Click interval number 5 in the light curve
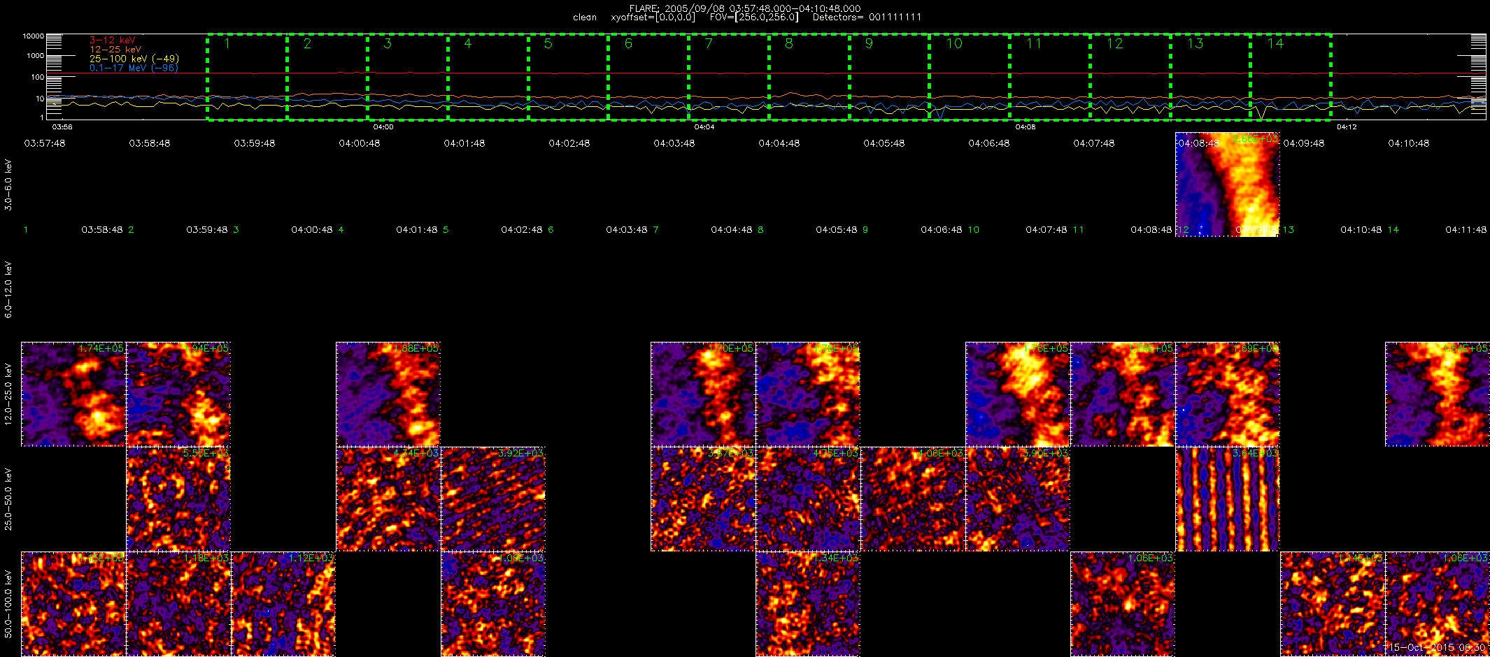 tap(548, 43)
